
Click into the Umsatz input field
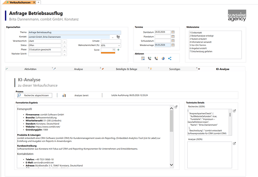(x=111, y=41)
